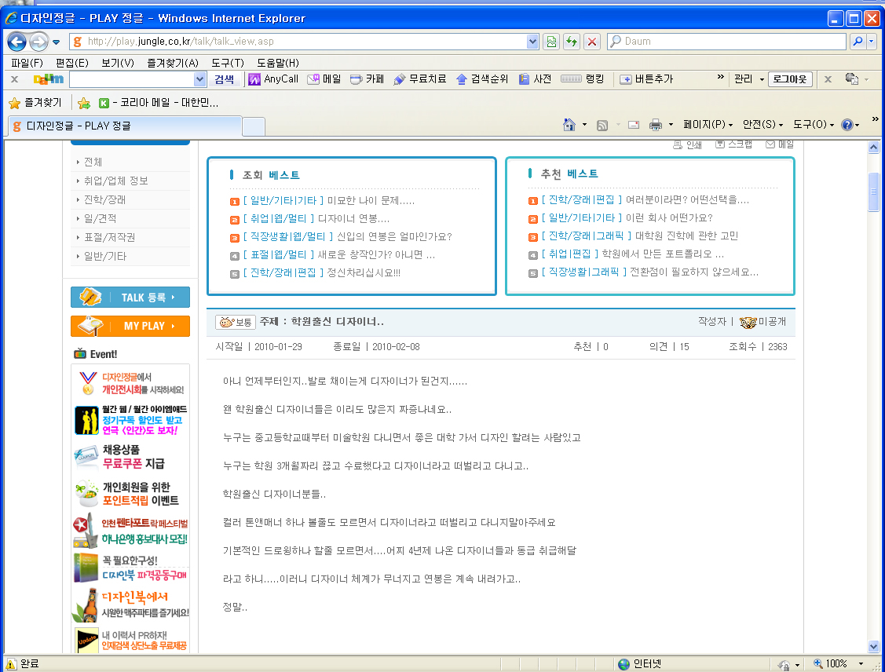Expand the address bar dropdown arrow

click(532, 42)
